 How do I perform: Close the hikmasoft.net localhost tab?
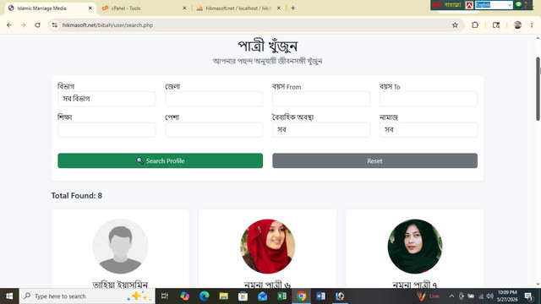279,8
